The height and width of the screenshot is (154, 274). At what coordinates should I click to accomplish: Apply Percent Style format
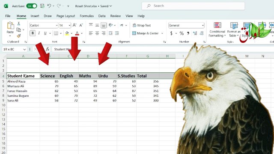click(182, 33)
